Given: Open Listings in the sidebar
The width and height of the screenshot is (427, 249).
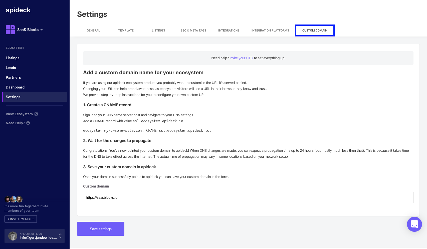Looking at the screenshot, I should [x=13, y=58].
